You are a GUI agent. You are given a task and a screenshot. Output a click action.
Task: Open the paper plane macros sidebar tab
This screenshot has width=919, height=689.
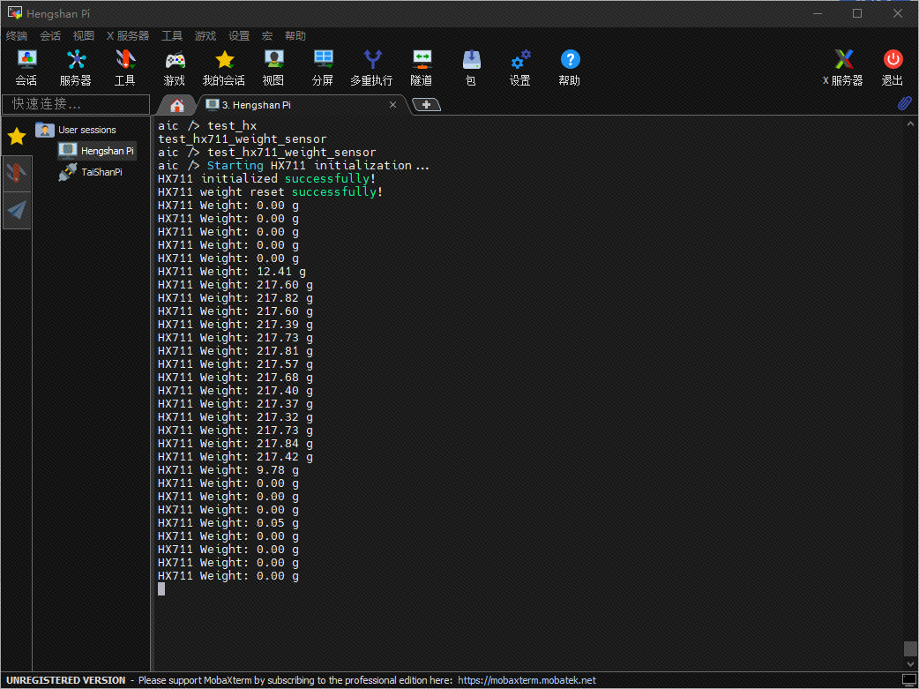point(17,211)
